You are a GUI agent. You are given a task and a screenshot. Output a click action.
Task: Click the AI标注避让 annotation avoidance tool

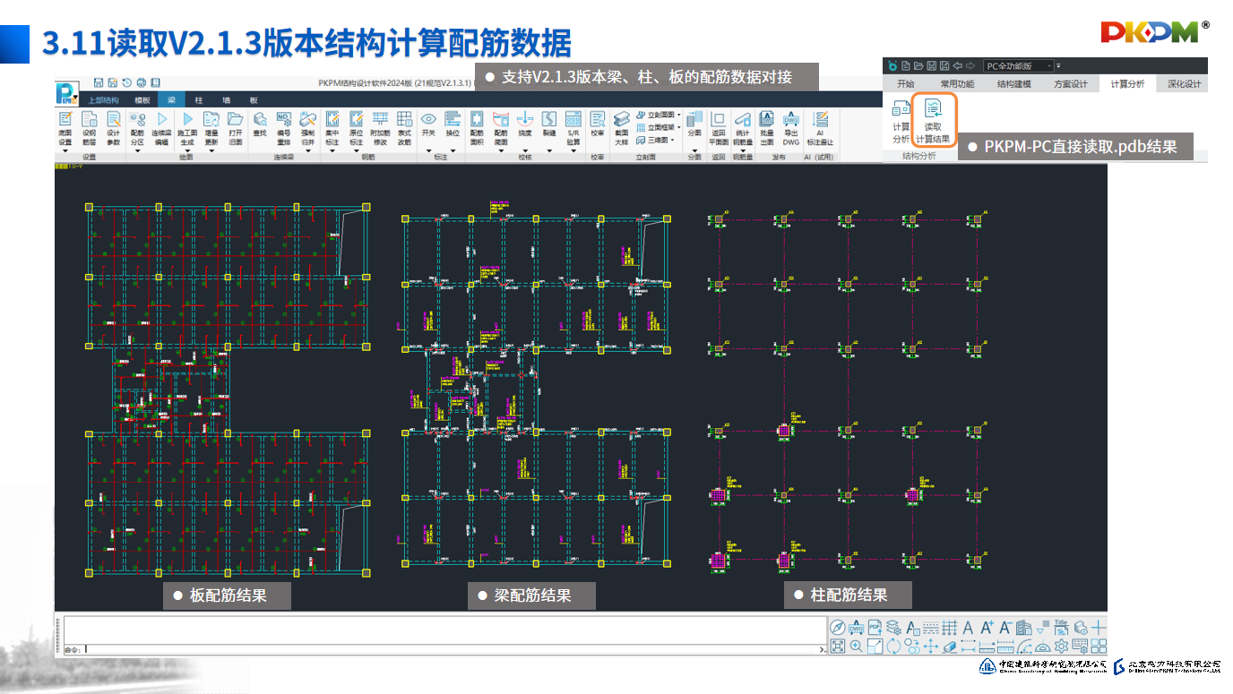point(820,128)
